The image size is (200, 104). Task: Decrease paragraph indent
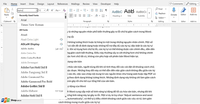[x=92, y=10]
